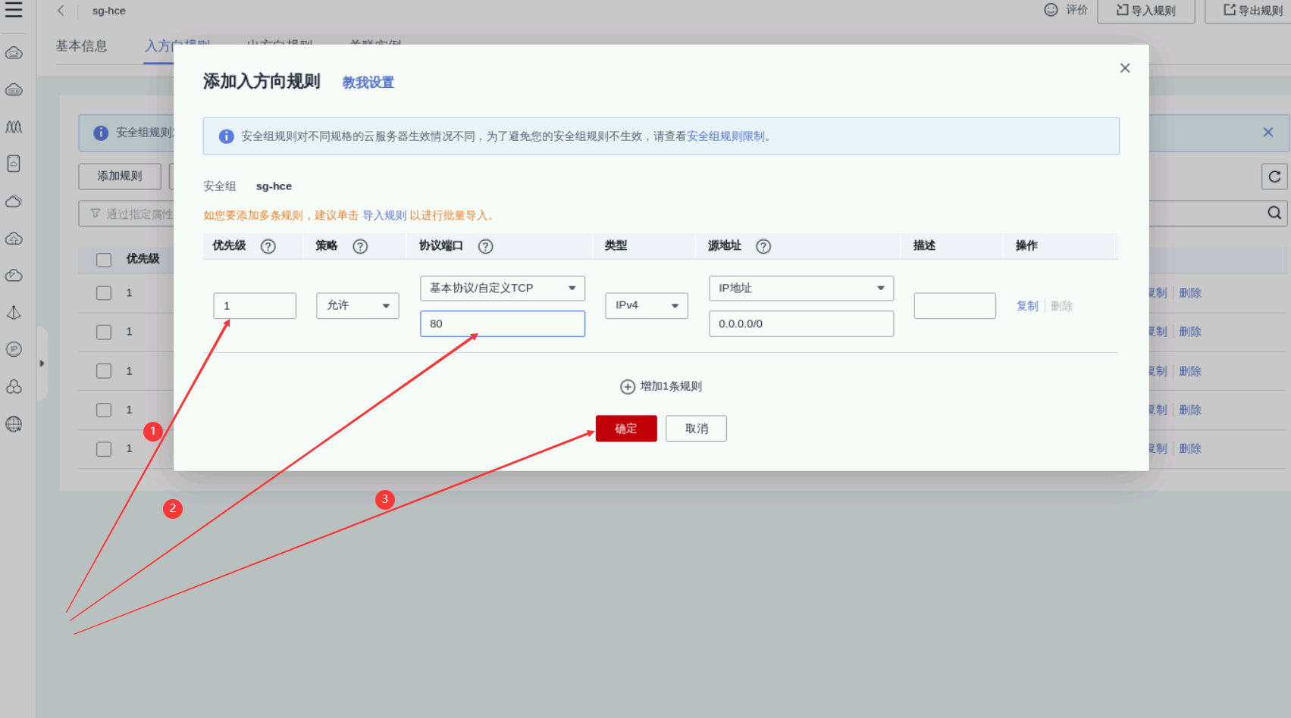Click the sg-hce title in the top bar
1291x718 pixels.
click(109, 11)
